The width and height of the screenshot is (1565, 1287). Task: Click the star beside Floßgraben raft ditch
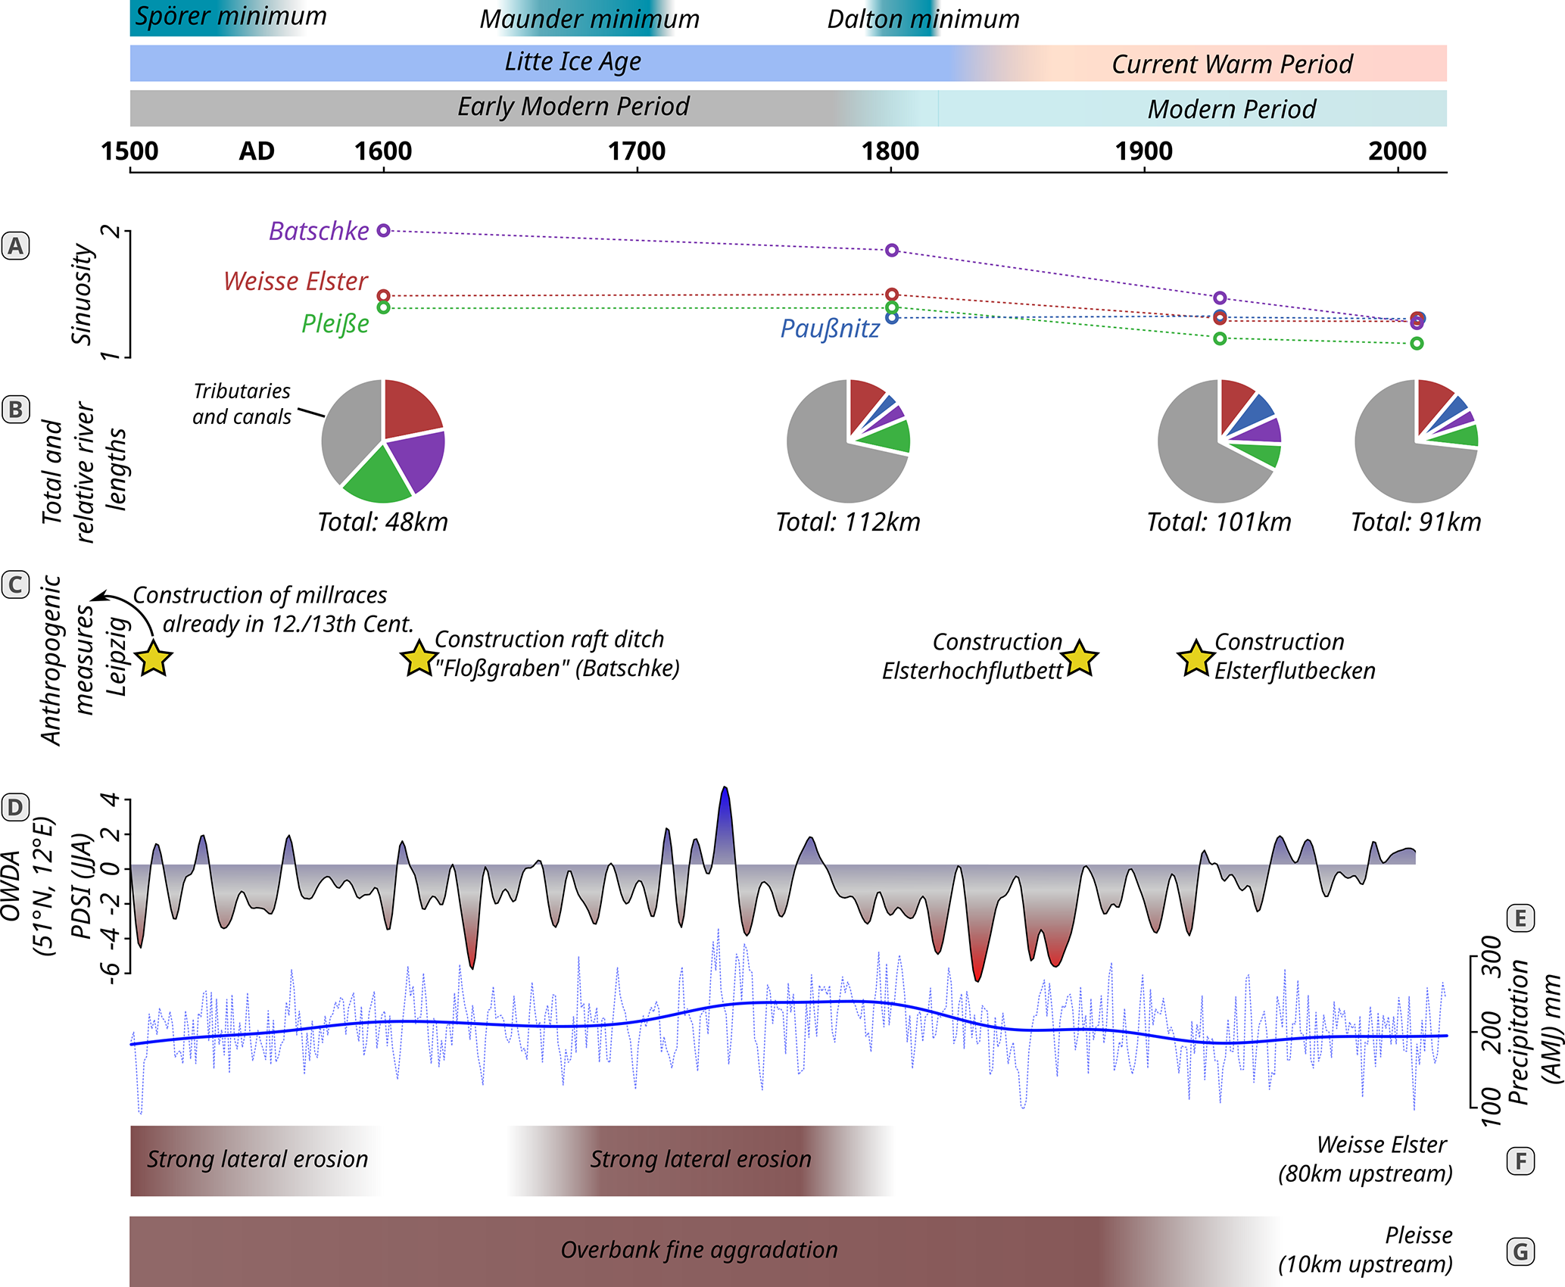tap(419, 659)
